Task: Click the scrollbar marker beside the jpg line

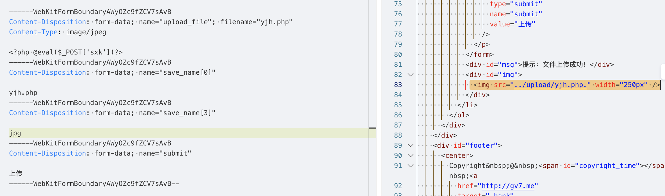Action: pos(372,128)
